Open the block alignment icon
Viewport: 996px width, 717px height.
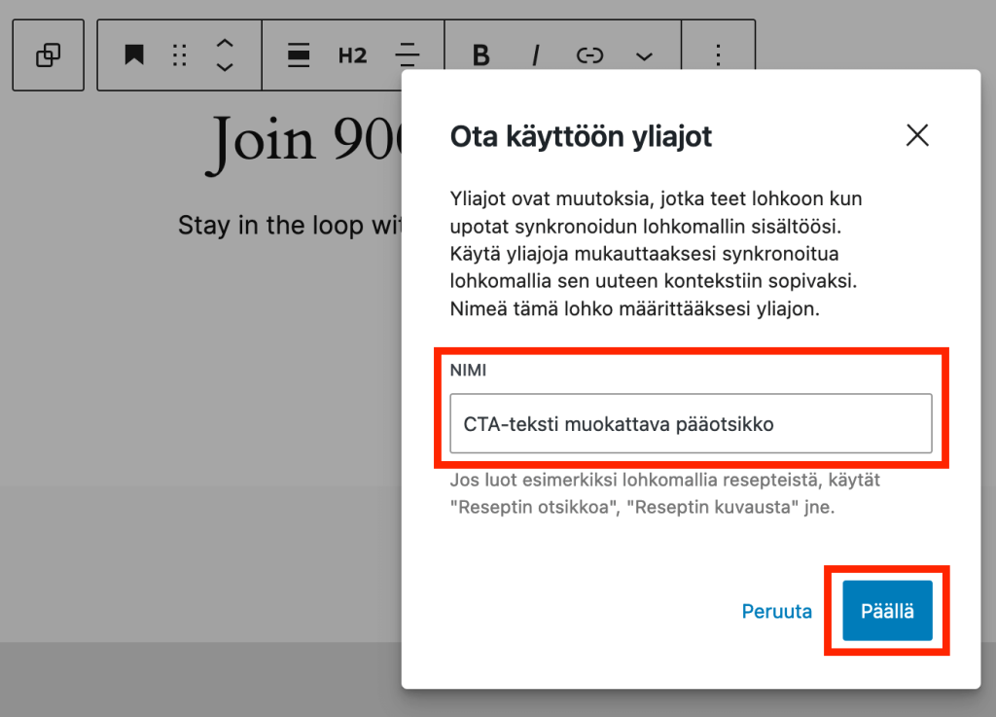pos(299,55)
